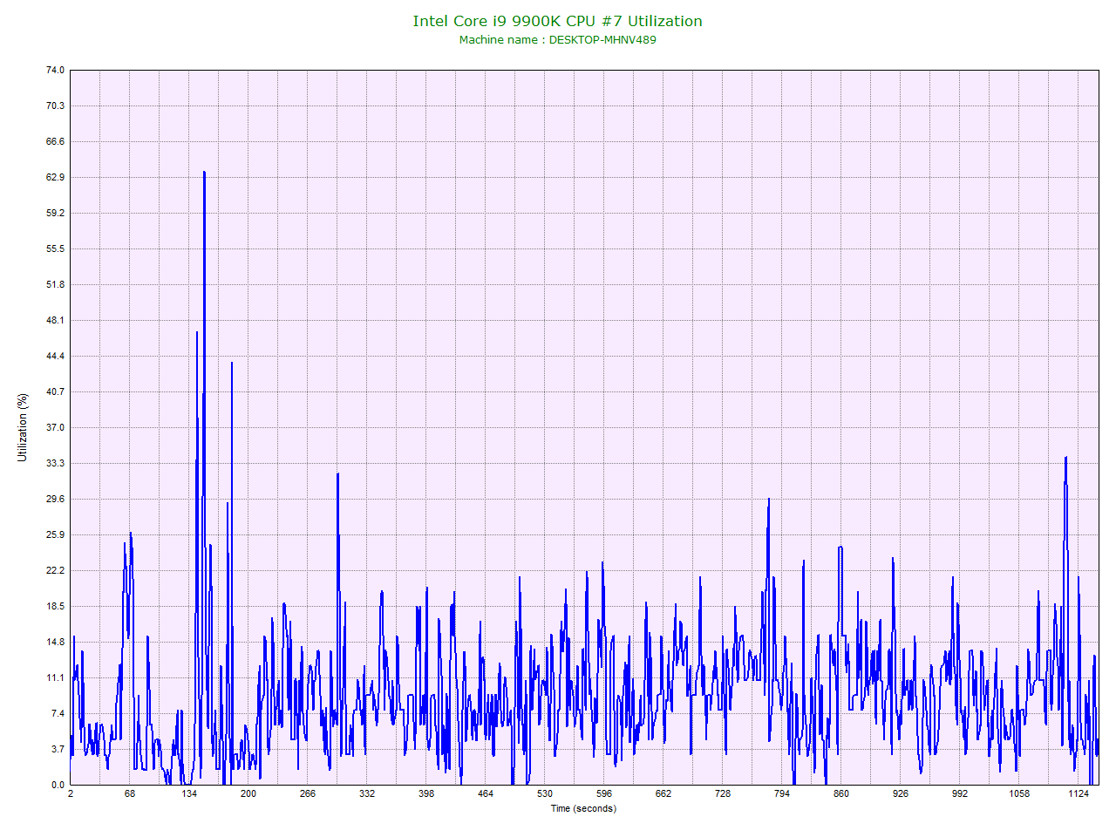
Task: Click the 266 time axis value
Action: tap(308, 793)
